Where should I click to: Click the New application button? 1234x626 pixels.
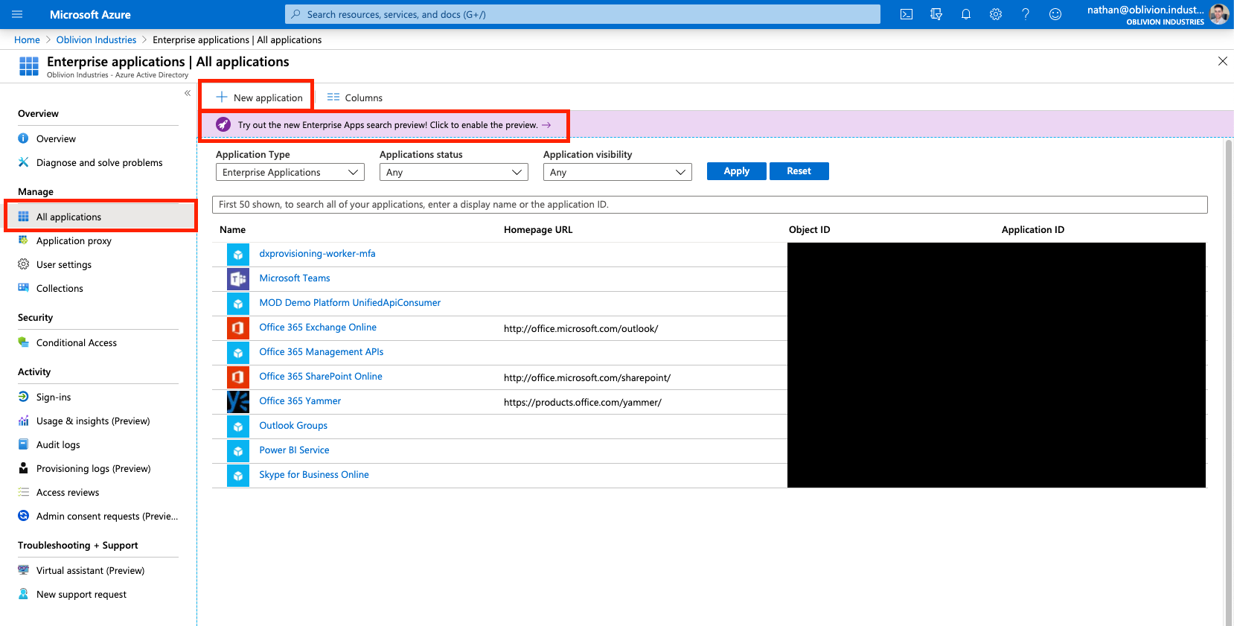pyautogui.click(x=259, y=98)
